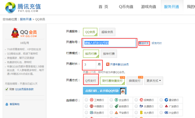This screenshot has width=195, height=118.
Task: Click the 农业银行 bank logo
Action: (x=116, y=100)
